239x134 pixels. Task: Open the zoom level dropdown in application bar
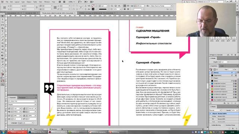[74, 2]
